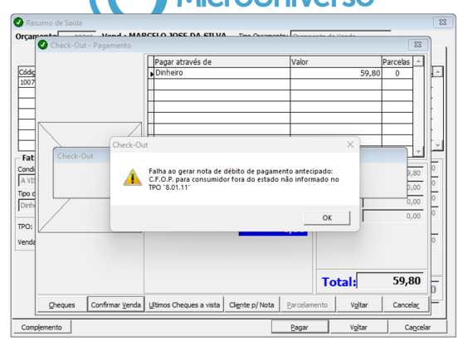
Task: Click the Parcelas column header
Action: pyautogui.click(x=397, y=61)
